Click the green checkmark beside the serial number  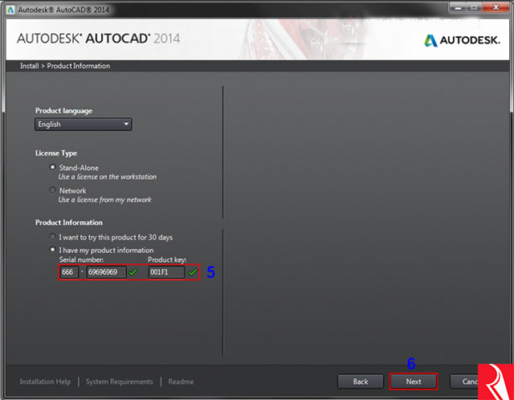(133, 272)
